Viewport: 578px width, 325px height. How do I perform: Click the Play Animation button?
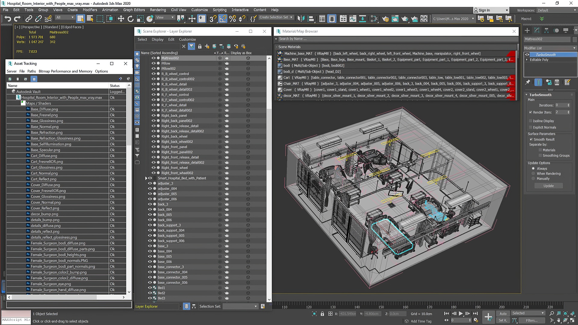coord(461,314)
